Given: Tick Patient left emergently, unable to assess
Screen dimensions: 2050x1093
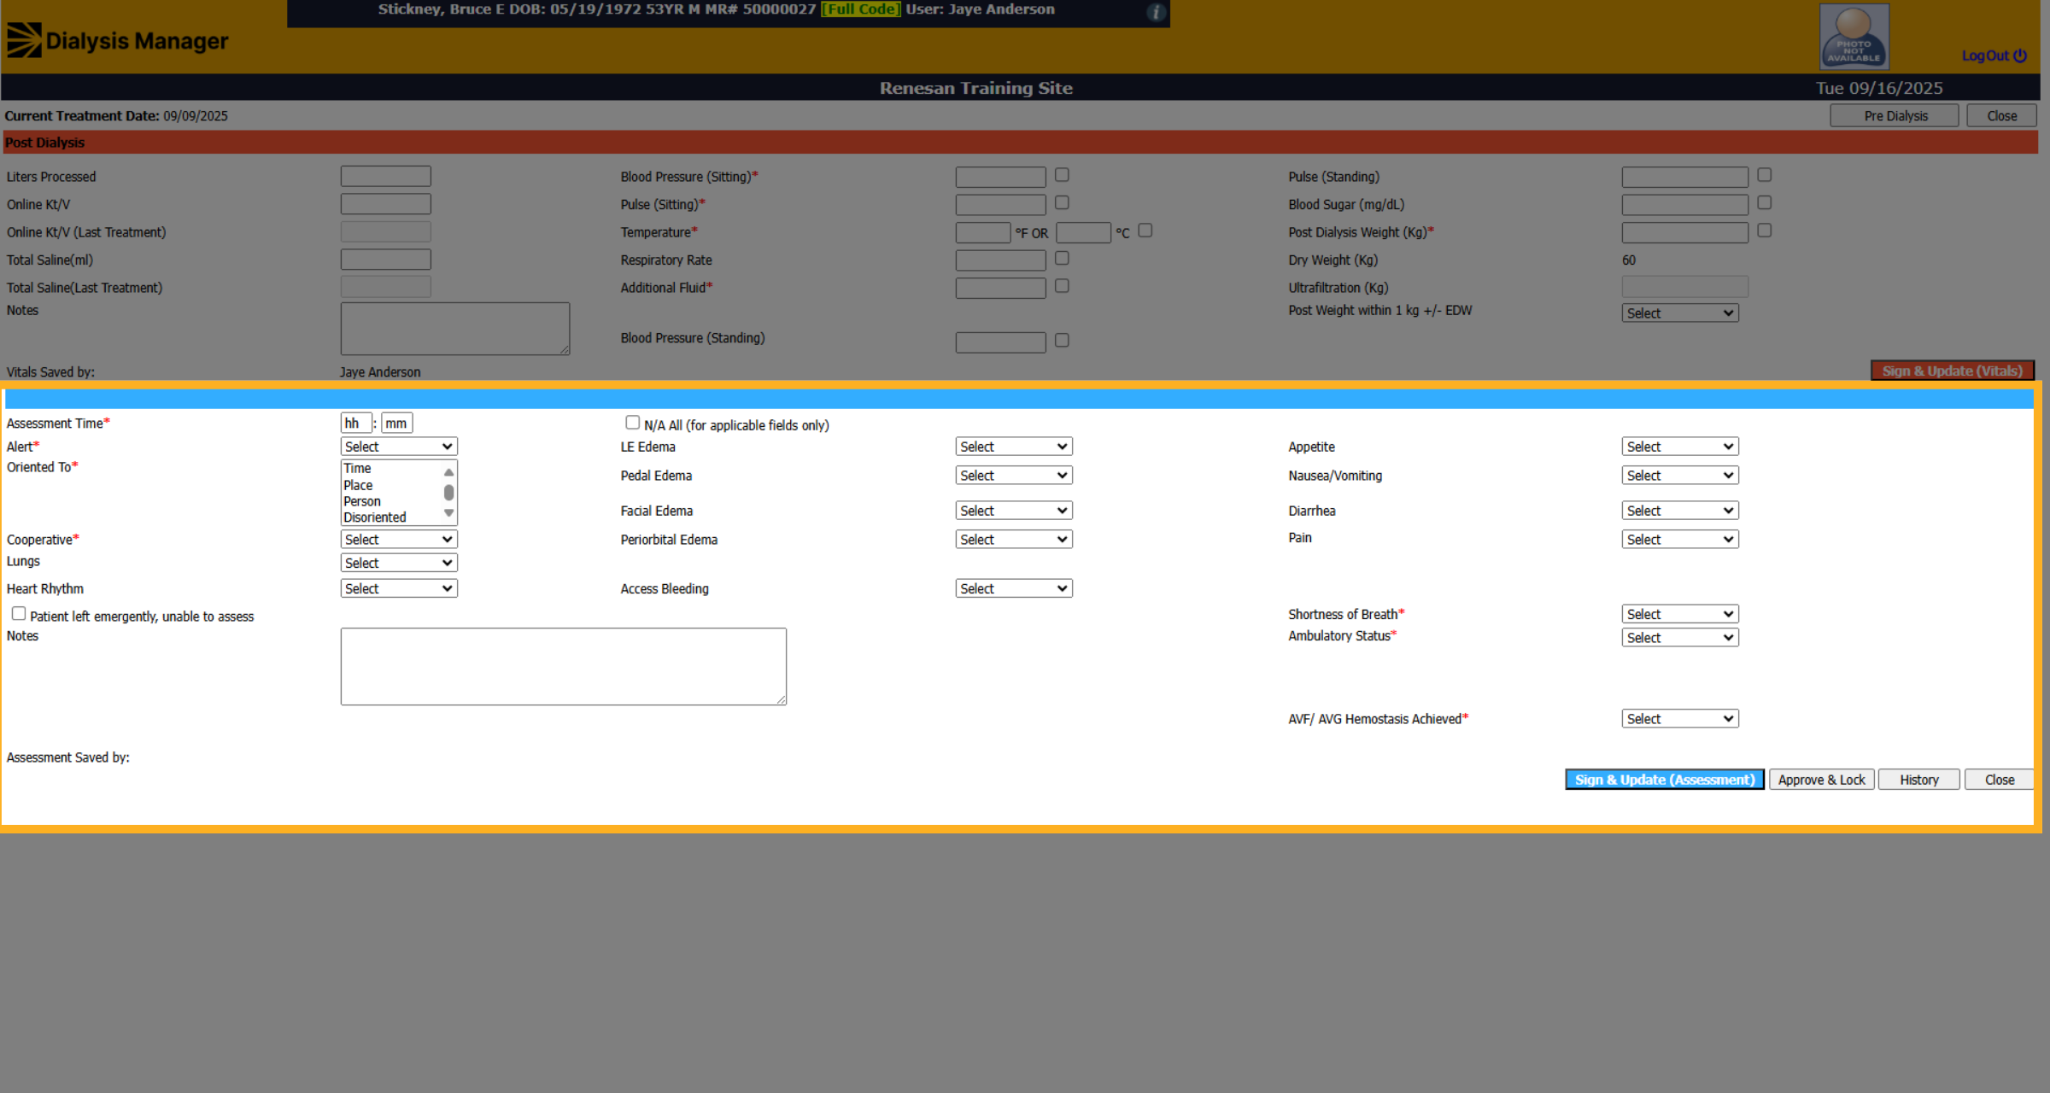Looking at the screenshot, I should coord(19,614).
